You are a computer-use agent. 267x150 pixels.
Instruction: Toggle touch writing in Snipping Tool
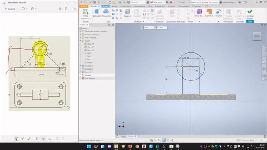pos(43,139)
